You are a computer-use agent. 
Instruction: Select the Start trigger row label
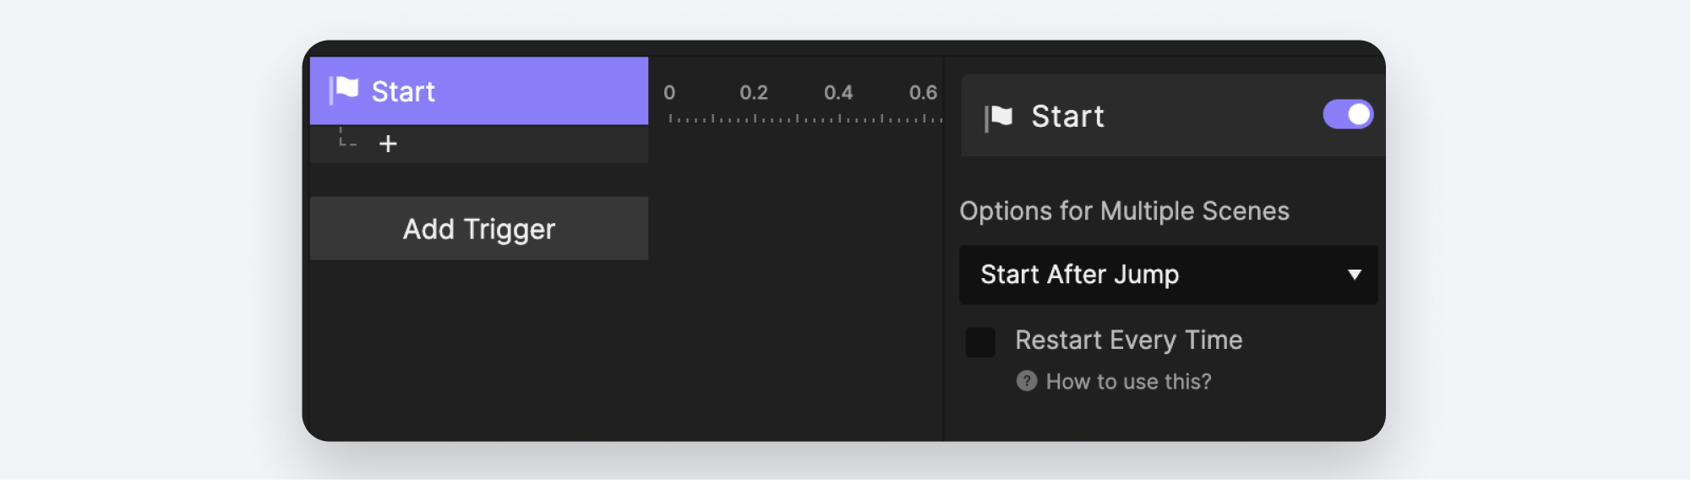tap(403, 91)
